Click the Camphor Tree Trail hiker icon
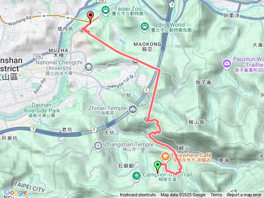The image size is (264, 198). (137, 176)
